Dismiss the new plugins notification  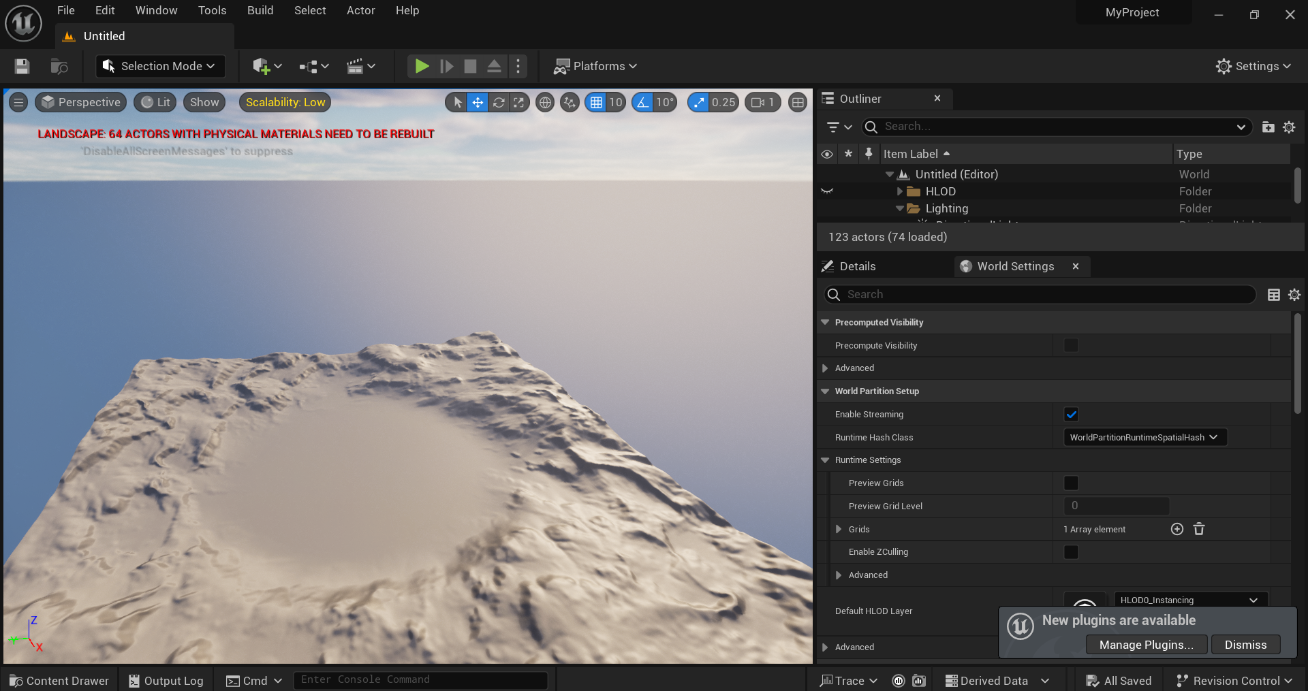[1245, 645]
